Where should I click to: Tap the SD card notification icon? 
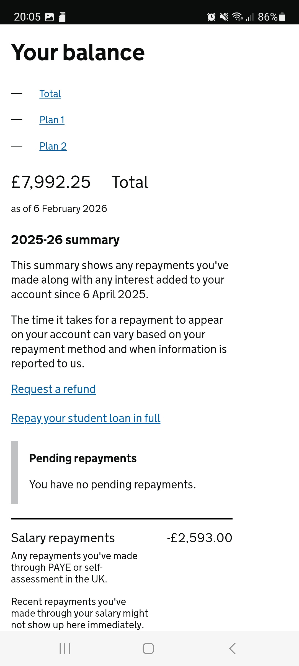point(62,17)
